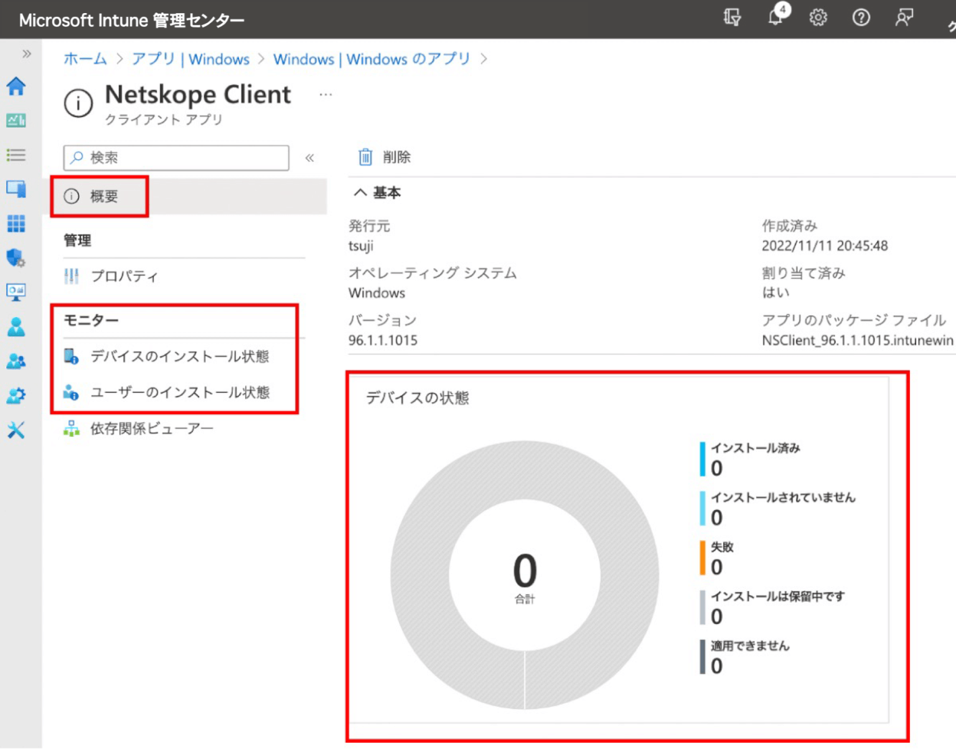
Task: Open the Users icon in the sidebar
Action: click(x=17, y=326)
